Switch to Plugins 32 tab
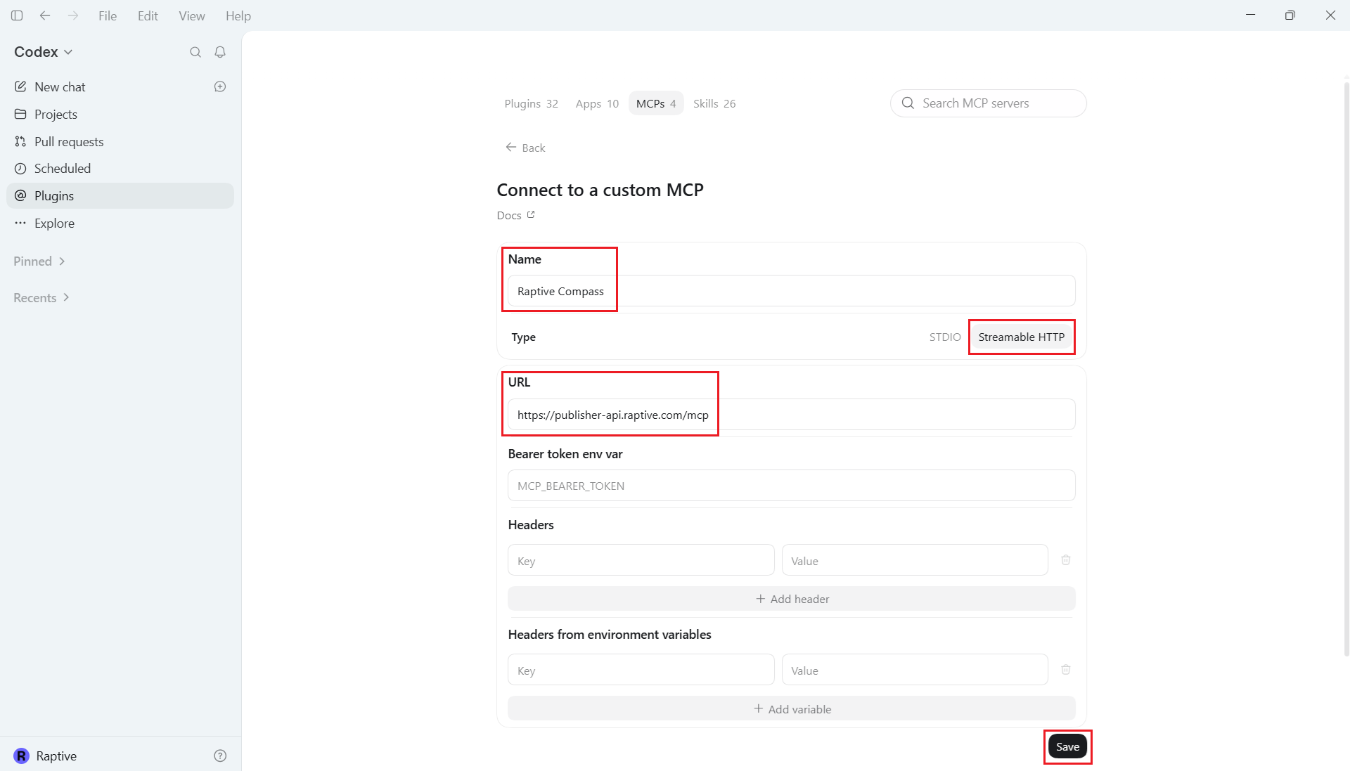This screenshot has height=771, width=1350. click(x=531, y=104)
